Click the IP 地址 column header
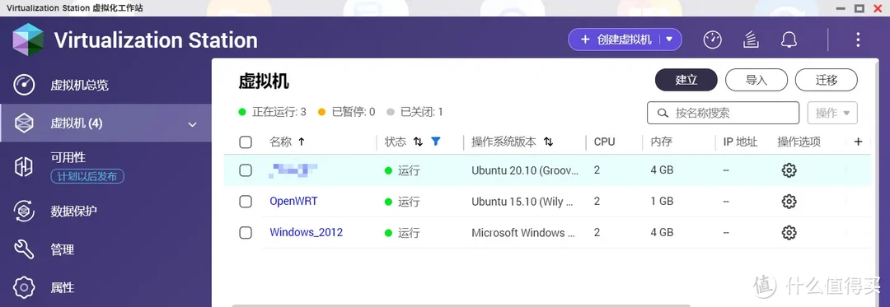This screenshot has height=307, width=890. click(x=741, y=142)
